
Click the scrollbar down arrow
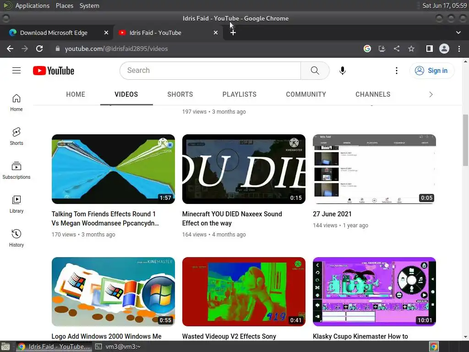(465, 337)
